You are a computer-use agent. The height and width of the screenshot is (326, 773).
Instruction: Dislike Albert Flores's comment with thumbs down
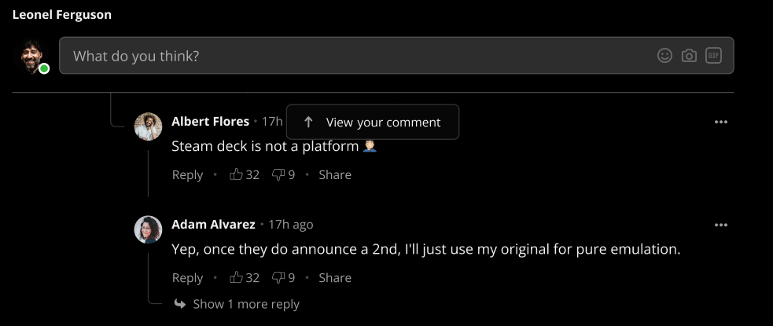point(278,174)
